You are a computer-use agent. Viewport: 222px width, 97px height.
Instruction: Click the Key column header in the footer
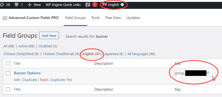click(178, 90)
